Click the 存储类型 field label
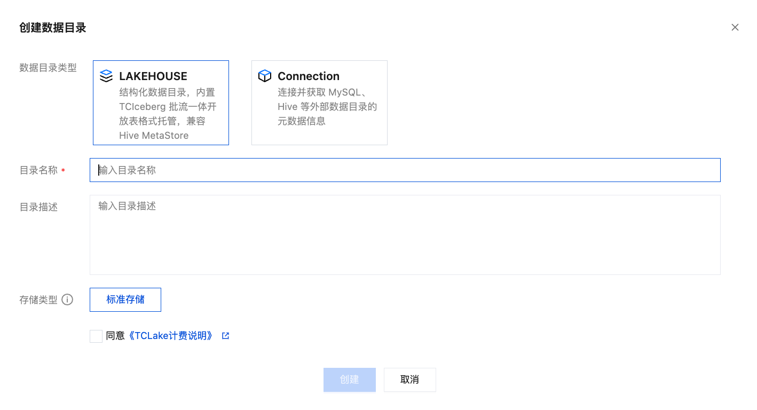 pos(38,300)
